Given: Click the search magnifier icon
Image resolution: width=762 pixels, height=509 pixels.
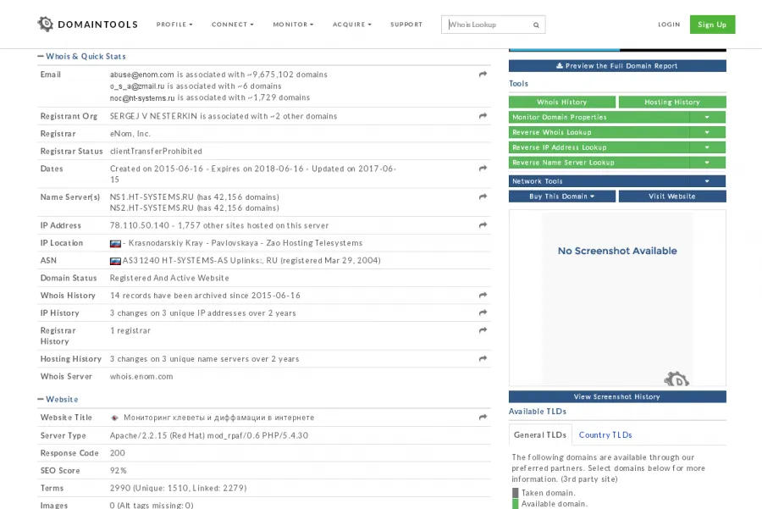Looking at the screenshot, I should click(536, 25).
